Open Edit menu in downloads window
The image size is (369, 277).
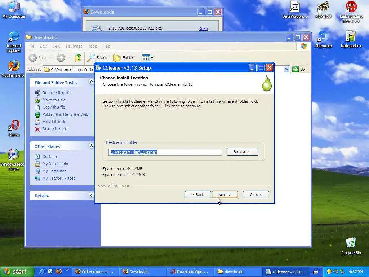tap(43, 46)
